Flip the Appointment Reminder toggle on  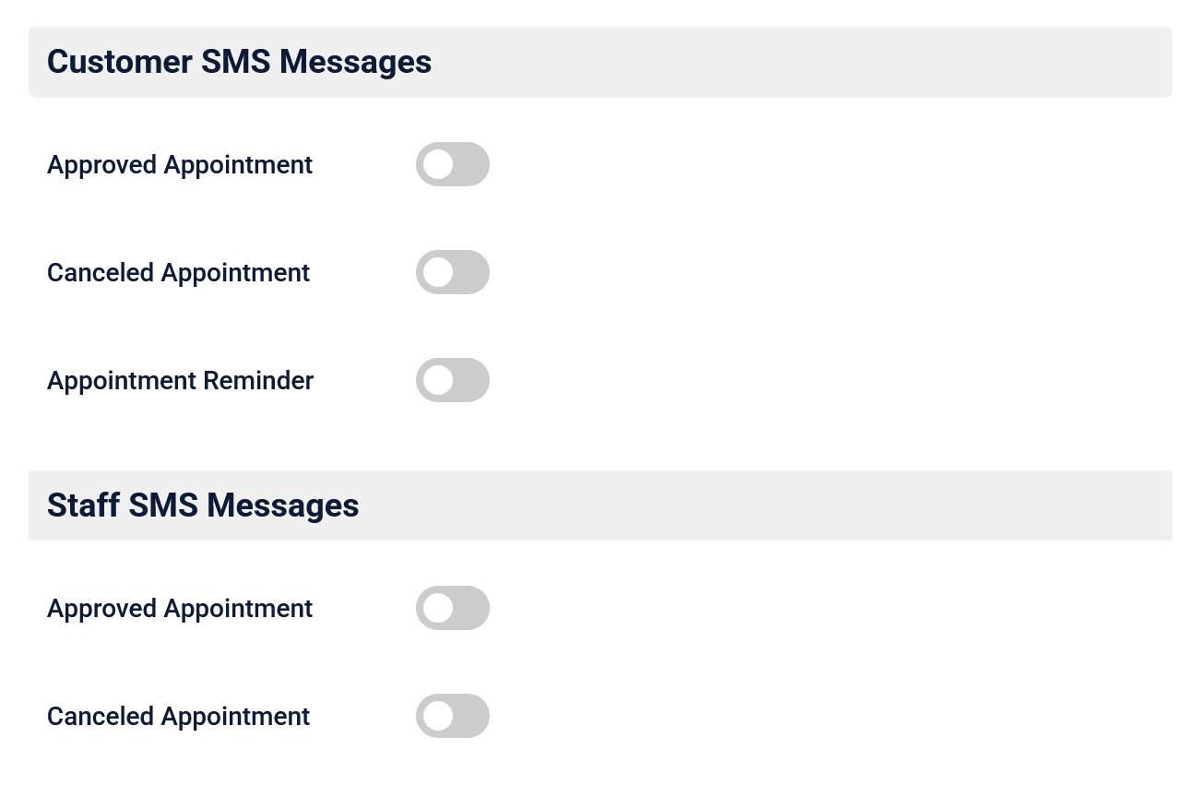453,380
